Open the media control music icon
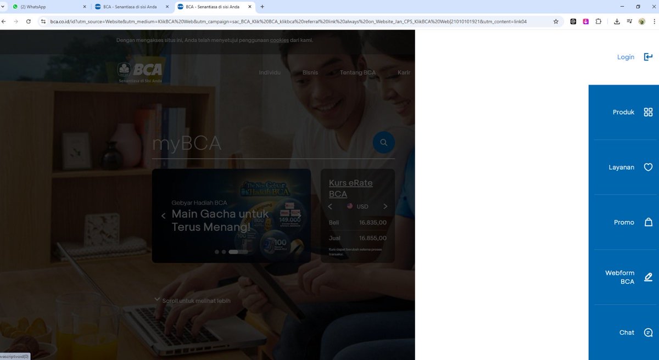Screen dimensions: 659x360 629,21
